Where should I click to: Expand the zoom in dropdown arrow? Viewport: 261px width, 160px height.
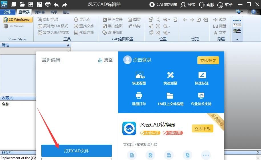click(169, 20)
